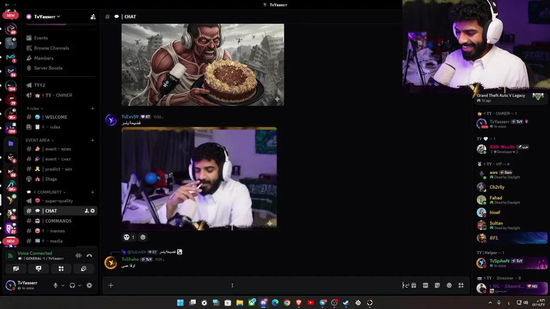550x309 pixels.
Task: Click the TvShahe username
Action: pyautogui.click(x=130, y=259)
